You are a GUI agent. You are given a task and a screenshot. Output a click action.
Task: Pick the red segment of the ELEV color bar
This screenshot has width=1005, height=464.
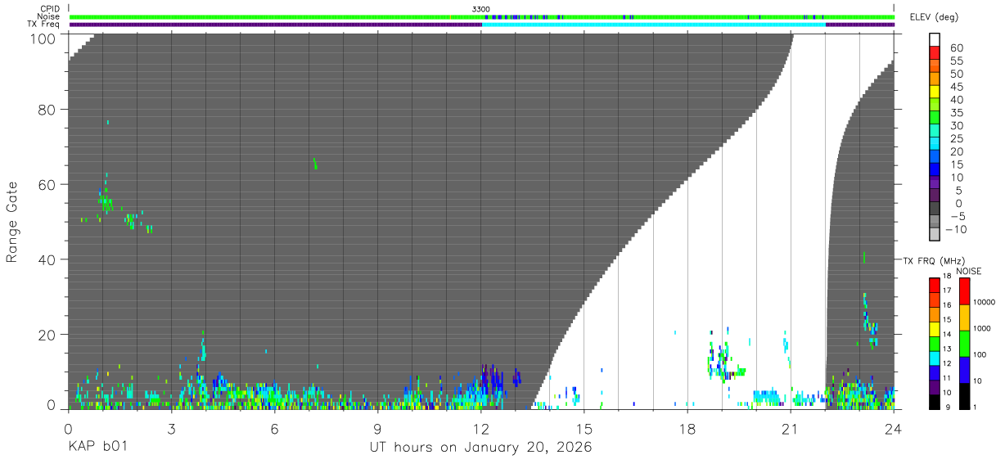pos(935,53)
